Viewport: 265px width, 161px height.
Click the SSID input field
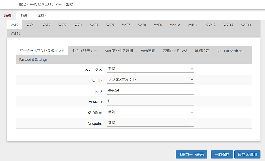(x=150, y=91)
